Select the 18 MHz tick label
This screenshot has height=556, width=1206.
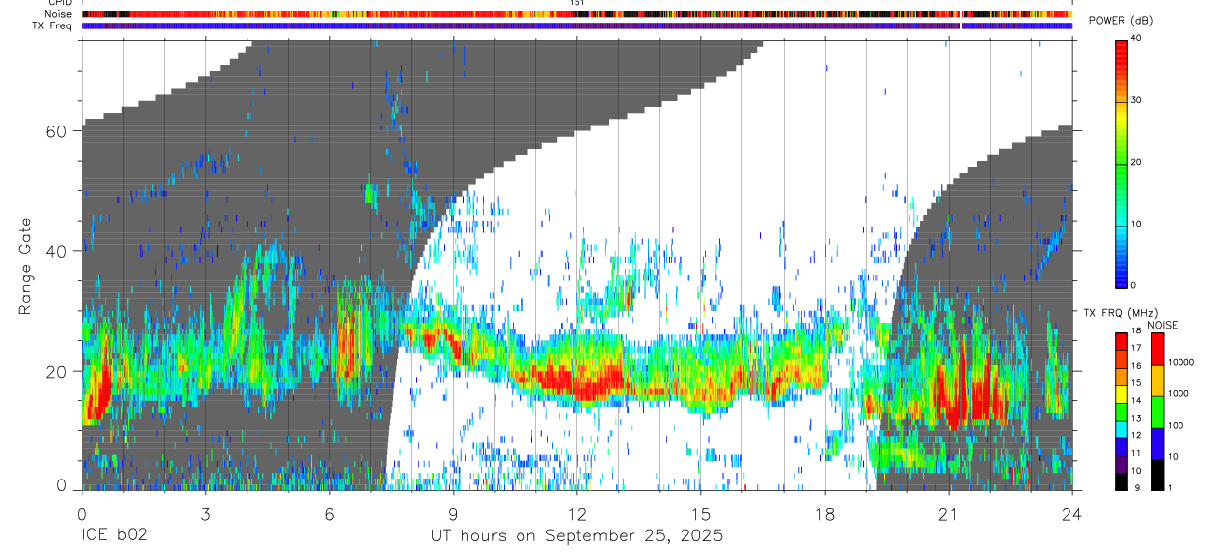1136,332
